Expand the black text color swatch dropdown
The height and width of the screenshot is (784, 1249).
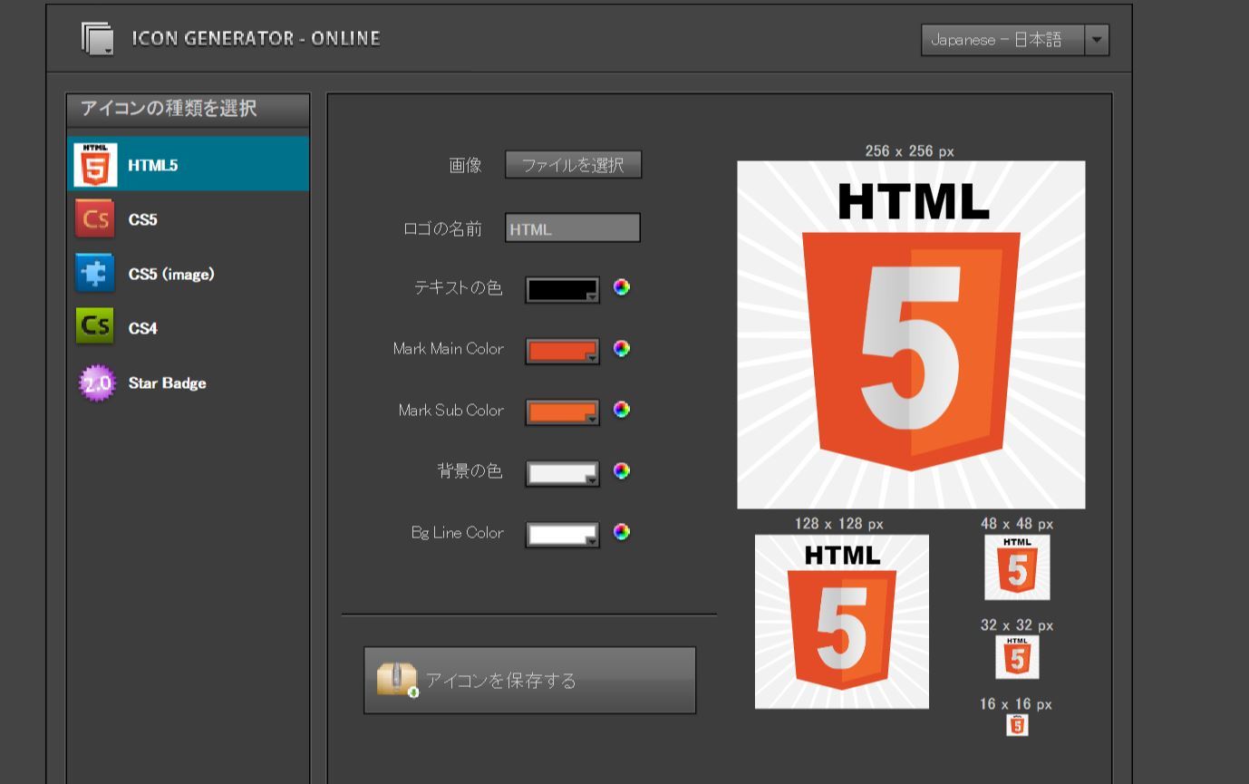tap(592, 296)
